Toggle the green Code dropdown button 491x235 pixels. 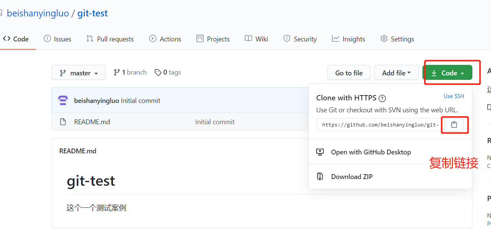click(x=447, y=73)
